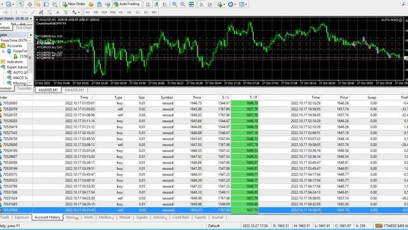Image resolution: width=408 pixels, height=230 pixels.
Task: Select the Crosshair tool
Action: 6,12
